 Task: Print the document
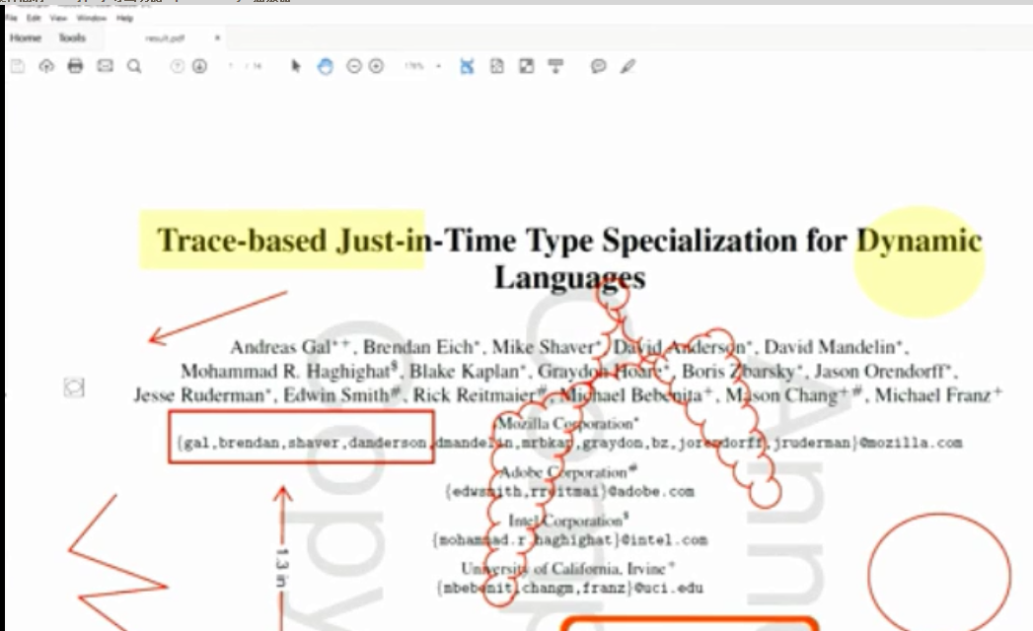point(74,66)
